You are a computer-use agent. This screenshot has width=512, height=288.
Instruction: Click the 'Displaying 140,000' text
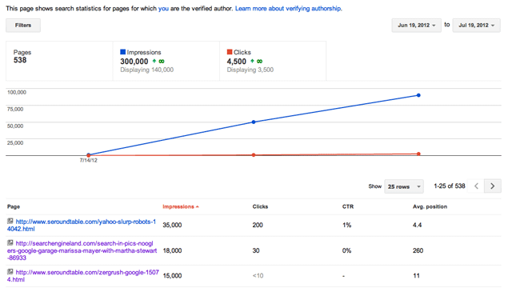[x=147, y=70]
